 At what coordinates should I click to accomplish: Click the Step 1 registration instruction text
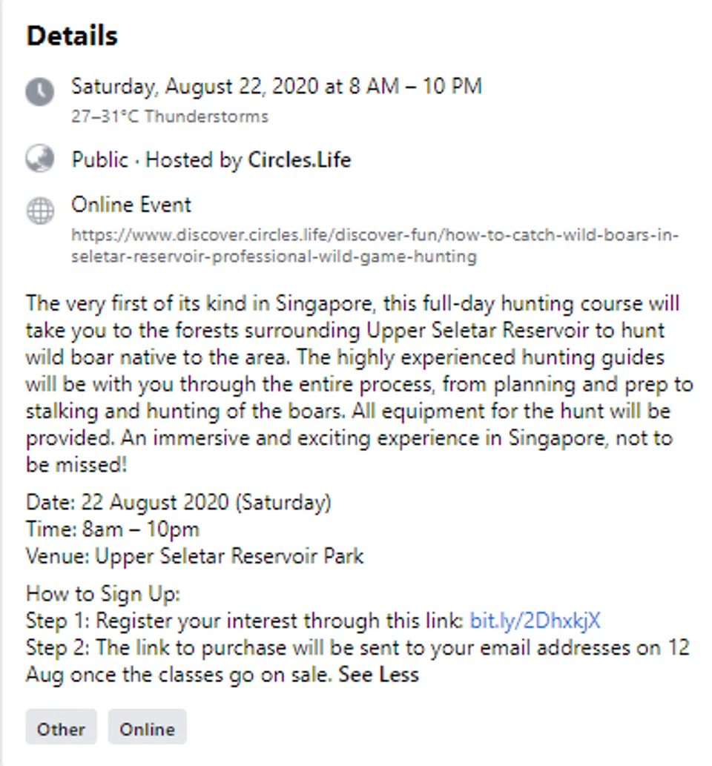point(245,620)
